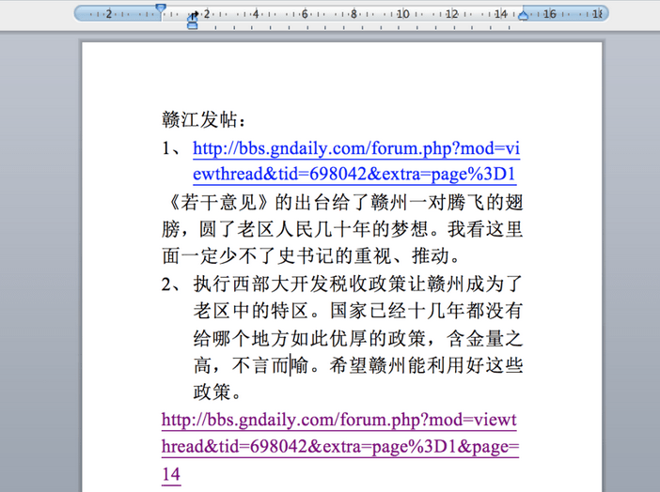Click the ruler at the 4 mark

tap(256, 13)
